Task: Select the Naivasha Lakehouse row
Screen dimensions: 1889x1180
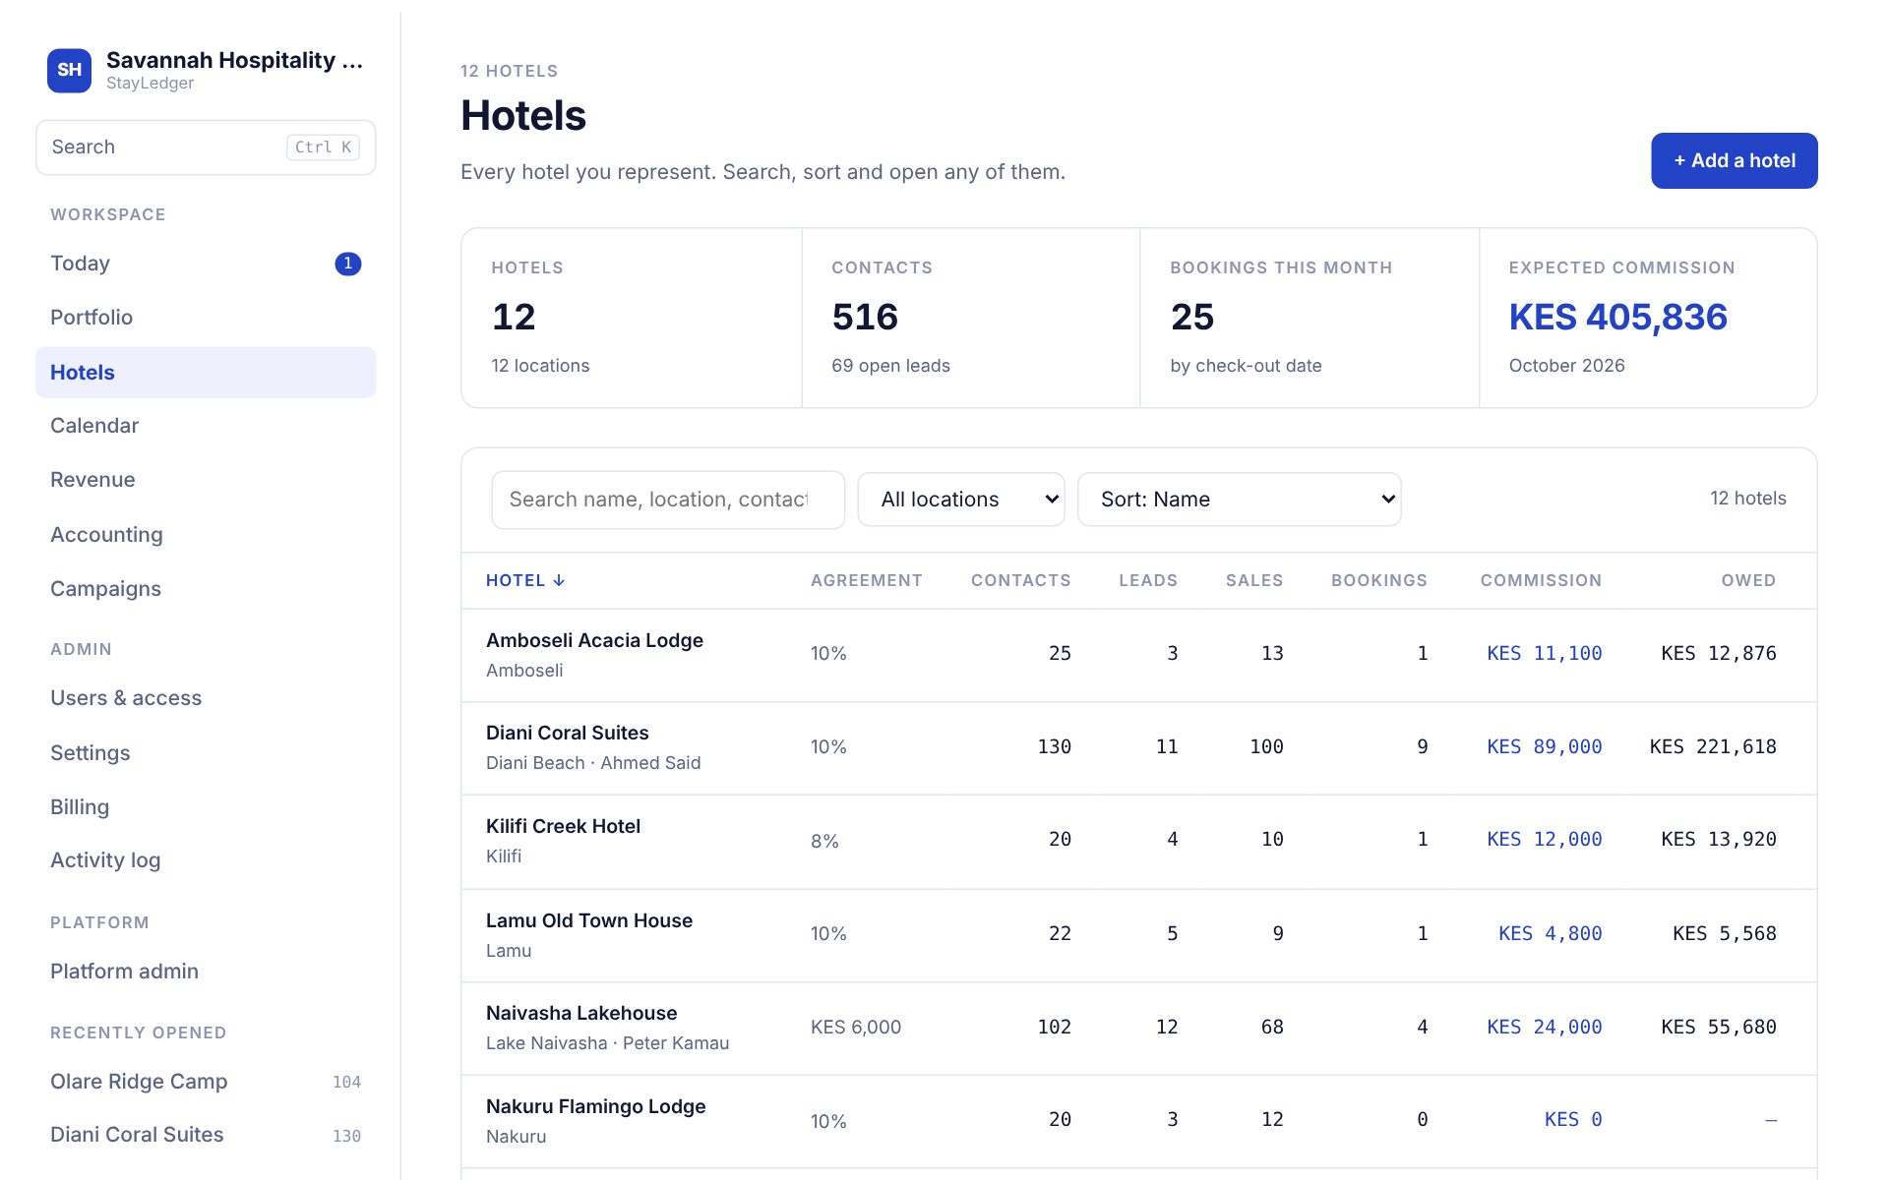Action: click(1138, 1029)
